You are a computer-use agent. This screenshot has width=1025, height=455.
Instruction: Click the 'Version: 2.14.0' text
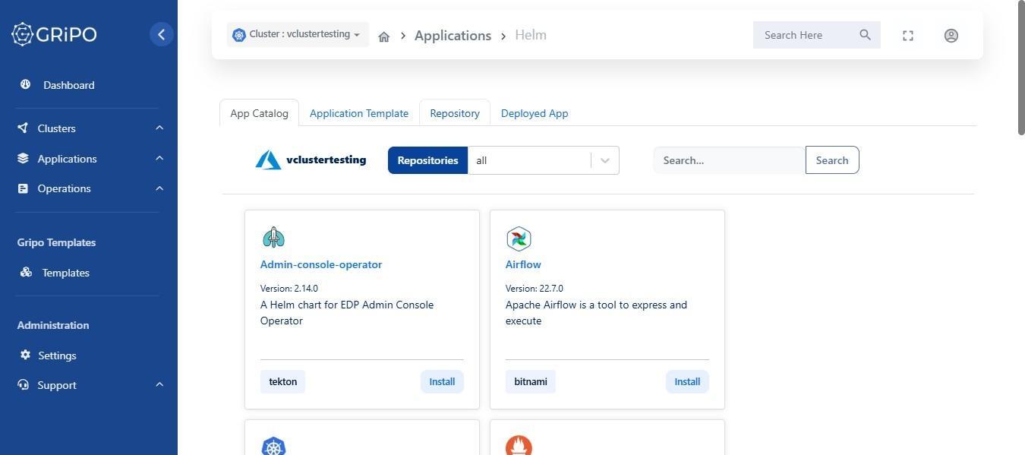coord(289,289)
